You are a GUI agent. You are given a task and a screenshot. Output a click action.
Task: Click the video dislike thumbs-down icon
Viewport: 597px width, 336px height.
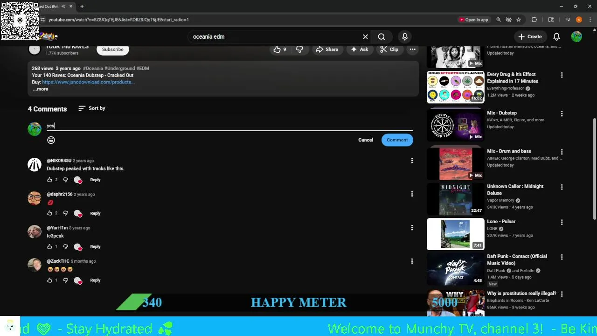(299, 49)
